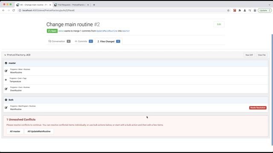This screenshot has height=153, width=273.
Task: Open the Temperature tag change row
Action: coord(136,80)
